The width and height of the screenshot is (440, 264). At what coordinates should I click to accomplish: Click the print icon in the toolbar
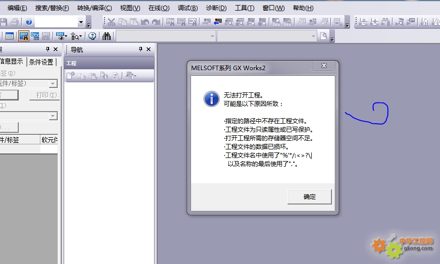(x=15, y=22)
